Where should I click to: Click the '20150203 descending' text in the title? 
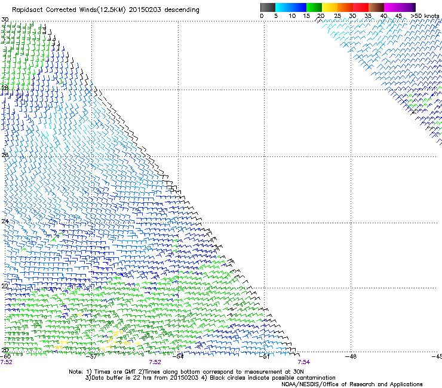(x=164, y=10)
